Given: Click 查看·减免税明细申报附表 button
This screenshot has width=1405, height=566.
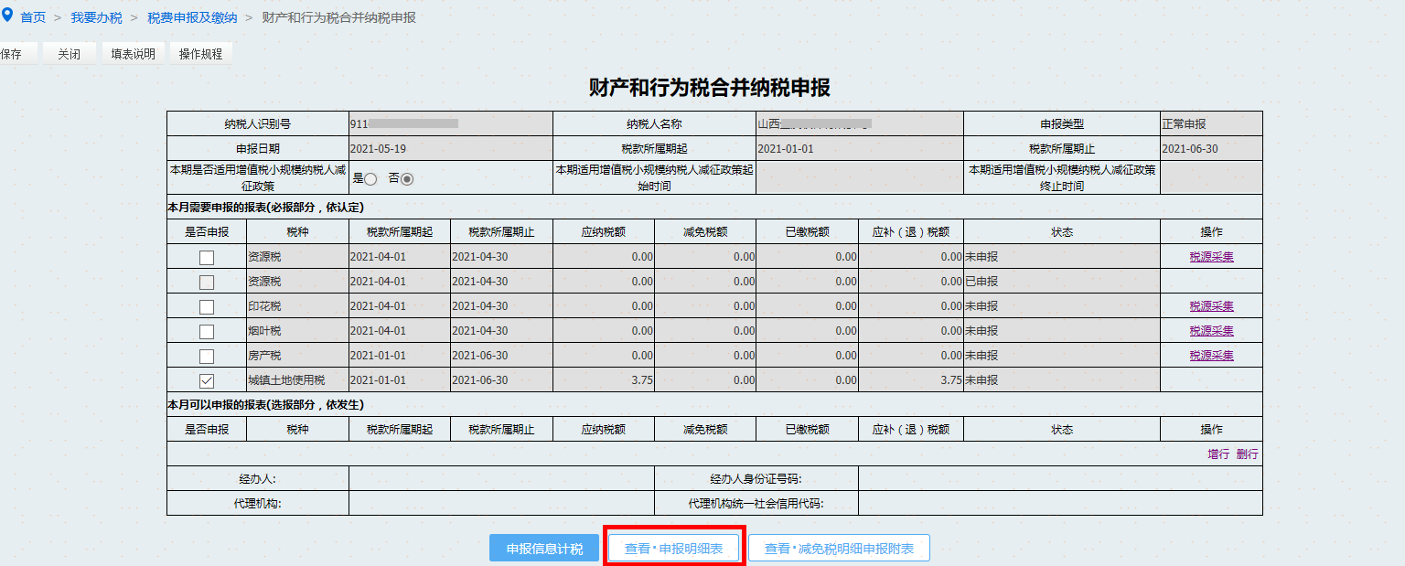Looking at the screenshot, I should [839, 549].
